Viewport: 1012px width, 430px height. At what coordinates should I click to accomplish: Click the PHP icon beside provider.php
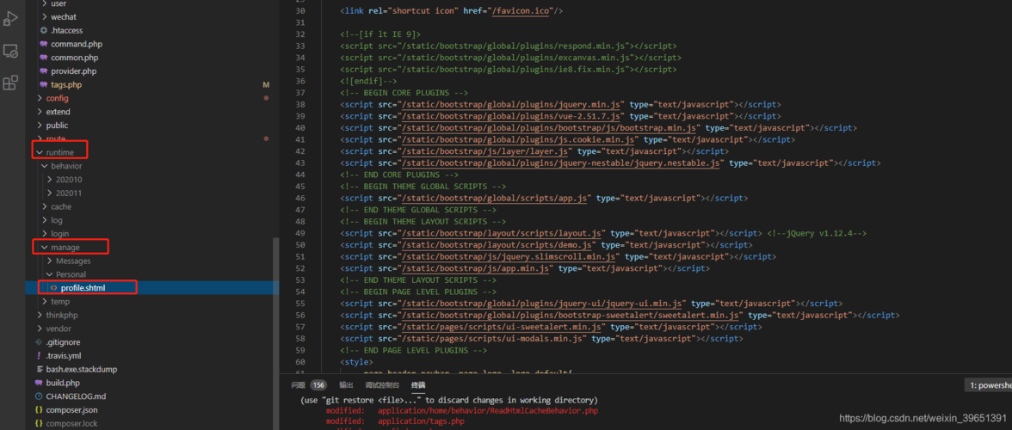click(x=43, y=71)
